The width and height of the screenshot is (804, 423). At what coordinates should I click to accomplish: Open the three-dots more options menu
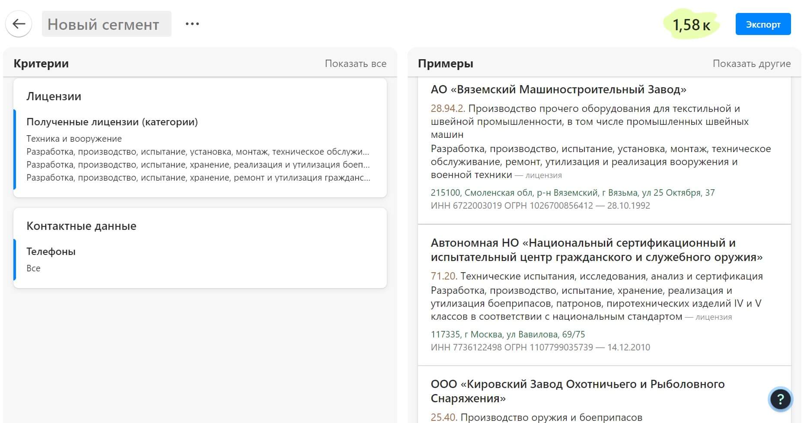(x=192, y=24)
